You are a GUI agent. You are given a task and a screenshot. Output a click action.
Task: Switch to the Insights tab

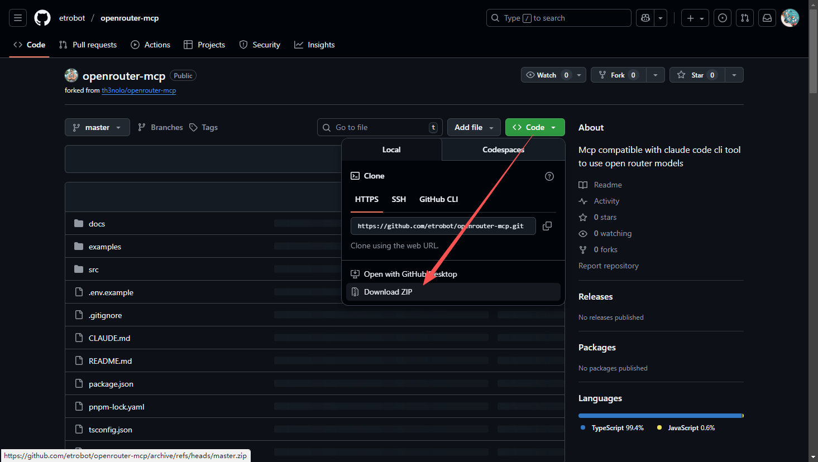tap(315, 45)
